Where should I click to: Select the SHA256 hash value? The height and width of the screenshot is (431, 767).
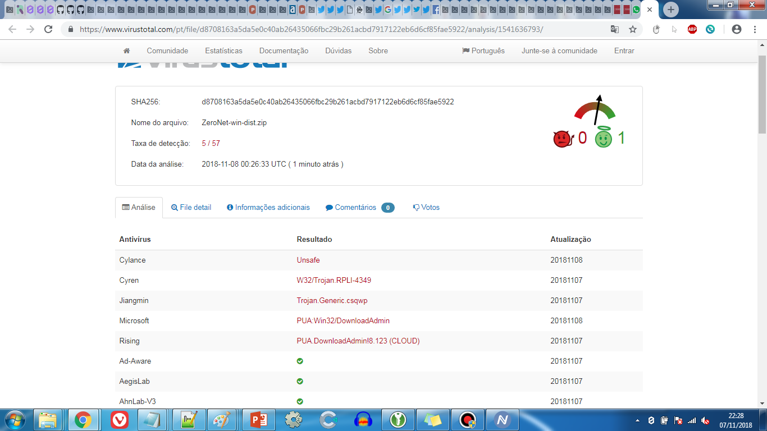(328, 102)
